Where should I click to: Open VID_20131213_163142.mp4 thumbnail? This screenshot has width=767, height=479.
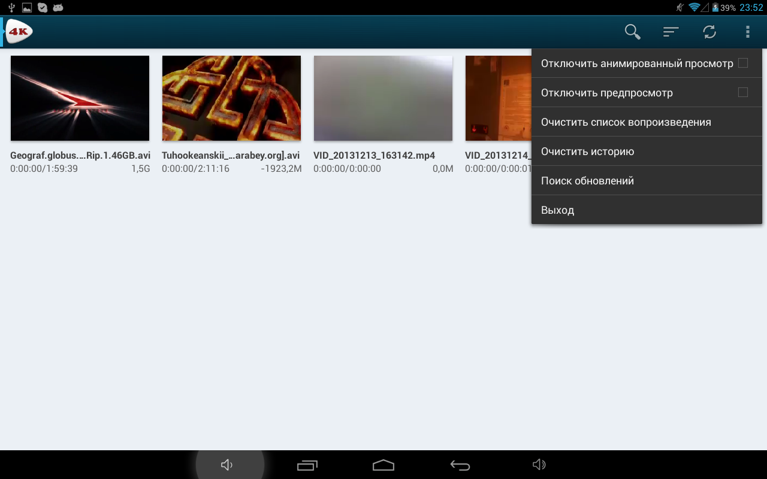tap(383, 98)
